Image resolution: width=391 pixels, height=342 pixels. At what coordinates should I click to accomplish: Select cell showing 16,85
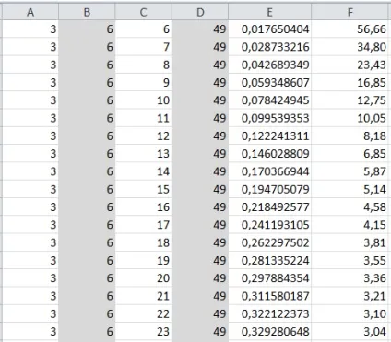tap(350, 83)
